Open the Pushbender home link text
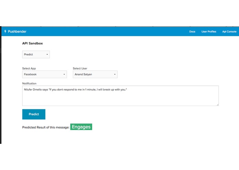239x170 pixels. (x=17, y=32)
